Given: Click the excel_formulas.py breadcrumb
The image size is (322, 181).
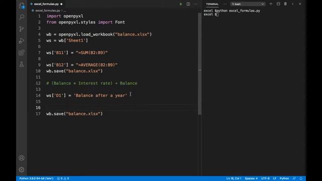Looking at the screenshot, I should [x=48, y=11].
